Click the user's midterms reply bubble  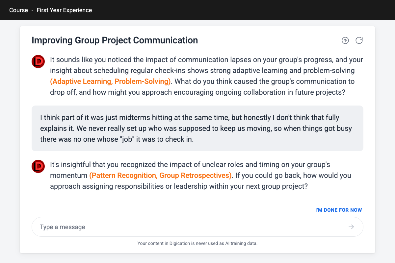197,128
